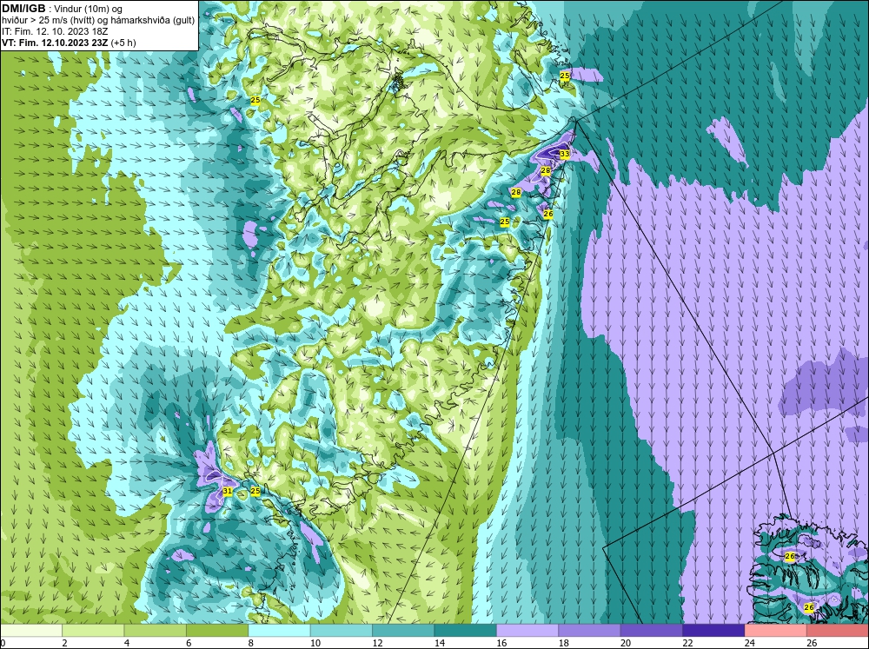Click the legend scale value 24
869x649 pixels.
(x=750, y=643)
